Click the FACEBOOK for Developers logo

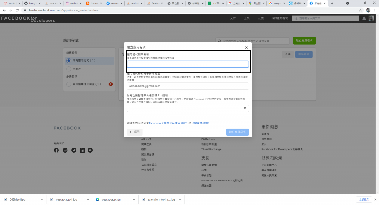pos(28,19)
